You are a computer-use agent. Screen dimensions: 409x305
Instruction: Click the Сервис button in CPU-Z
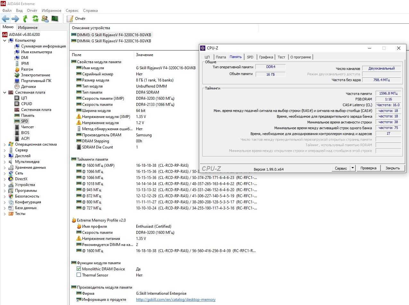[341, 168]
